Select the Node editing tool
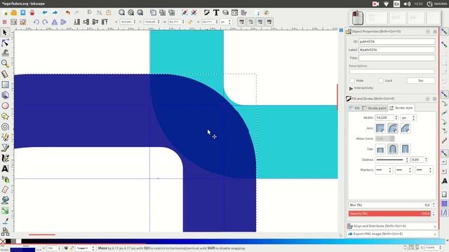The image size is (449, 252). tap(5, 43)
